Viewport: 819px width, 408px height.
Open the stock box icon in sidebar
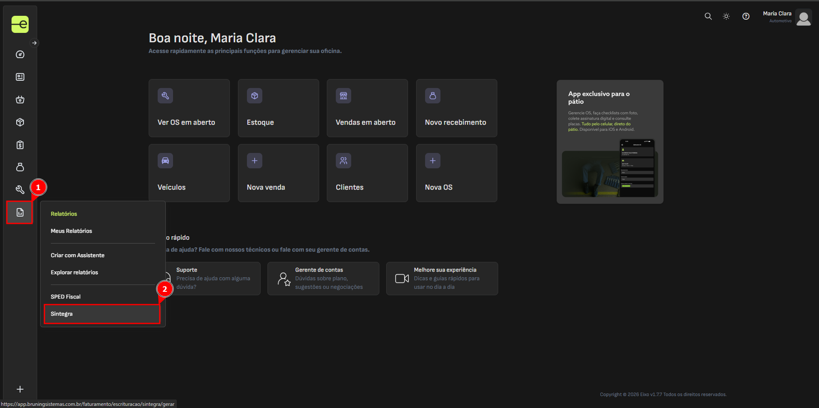(20, 122)
